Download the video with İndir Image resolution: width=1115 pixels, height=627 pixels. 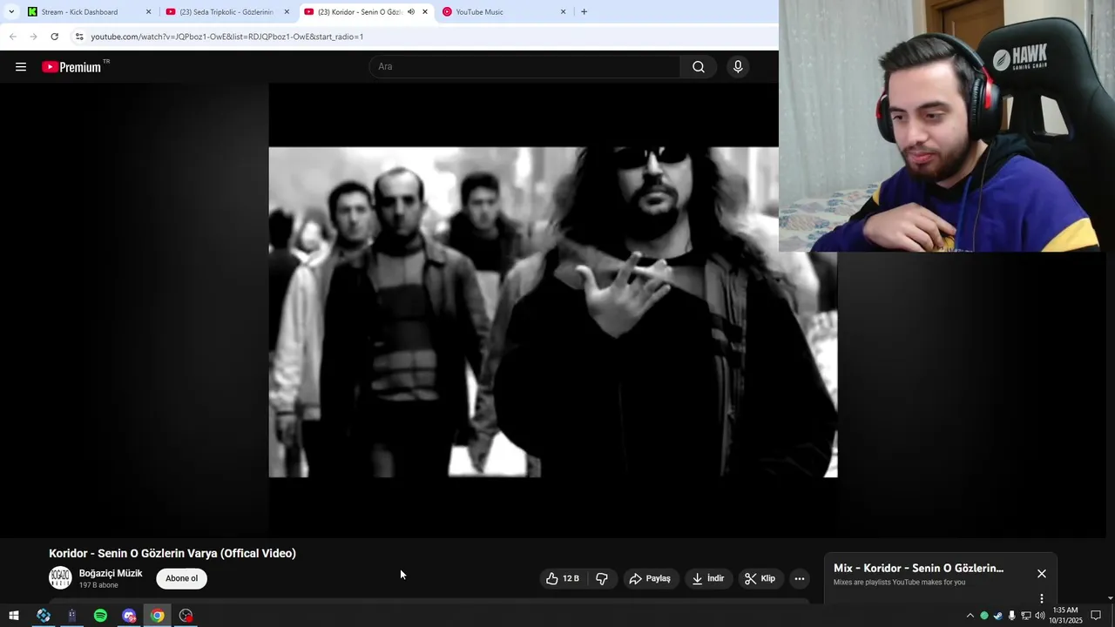coord(708,578)
